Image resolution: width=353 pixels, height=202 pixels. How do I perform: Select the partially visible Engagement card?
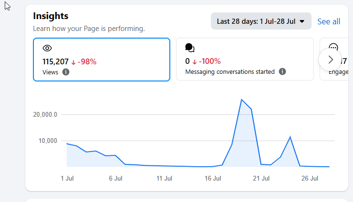point(334,59)
